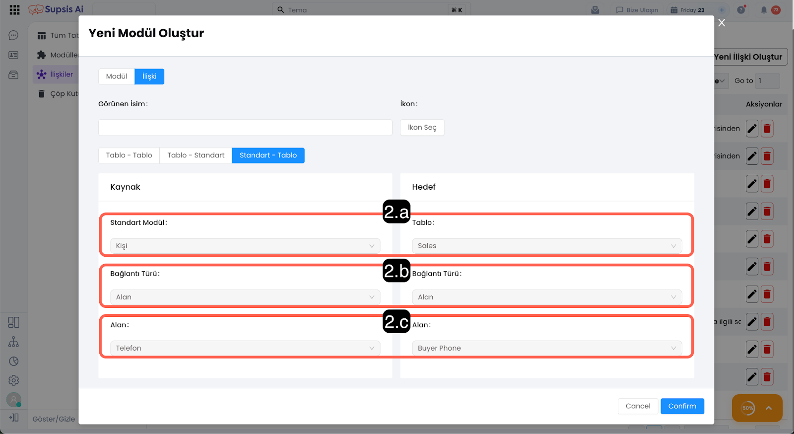Viewport: 794px width, 434px height.
Task: Open the contact card sidebar icon
Action: point(13,55)
